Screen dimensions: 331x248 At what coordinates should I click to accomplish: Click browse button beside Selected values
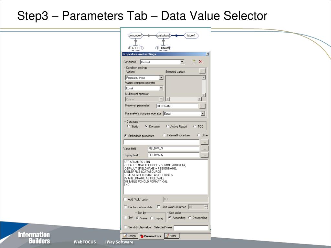pos(202,71)
